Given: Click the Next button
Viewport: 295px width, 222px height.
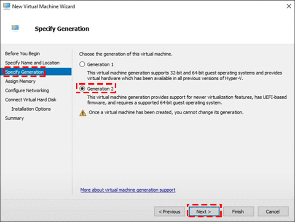Looking at the screenshot, I should point(204,211).
